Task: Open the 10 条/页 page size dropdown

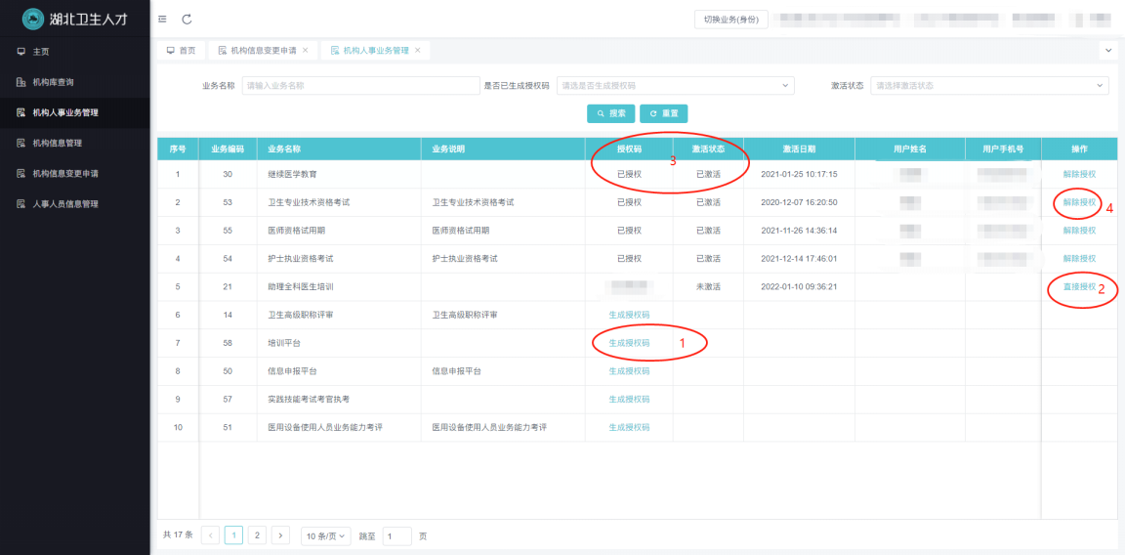Action: tap(325, 535)
